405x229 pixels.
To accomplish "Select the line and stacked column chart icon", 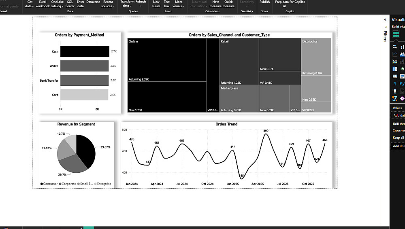I will (394, 61).
